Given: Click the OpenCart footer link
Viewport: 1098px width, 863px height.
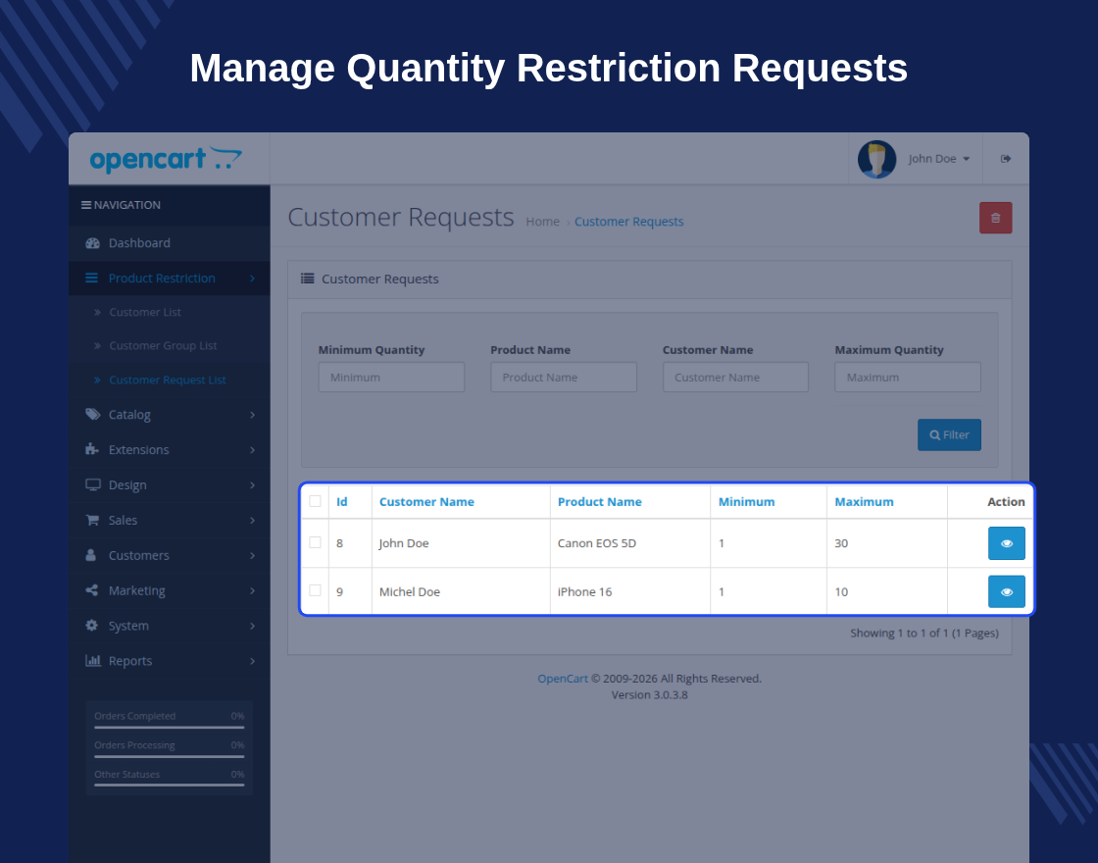Looking at the screenshot, I should click(x=563, y=679).
